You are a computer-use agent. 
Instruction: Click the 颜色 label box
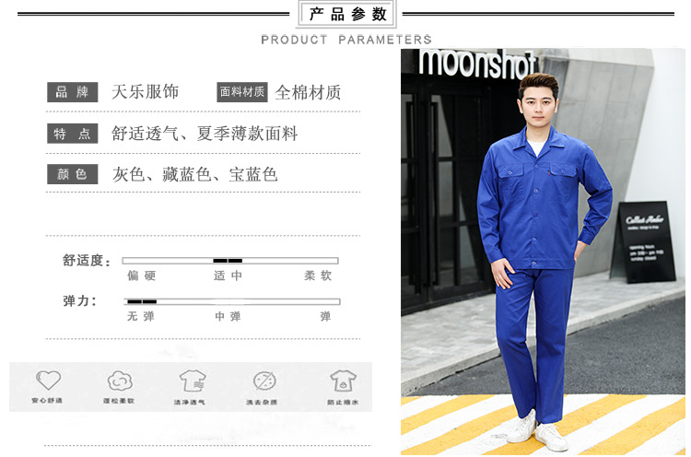[72, 174]
